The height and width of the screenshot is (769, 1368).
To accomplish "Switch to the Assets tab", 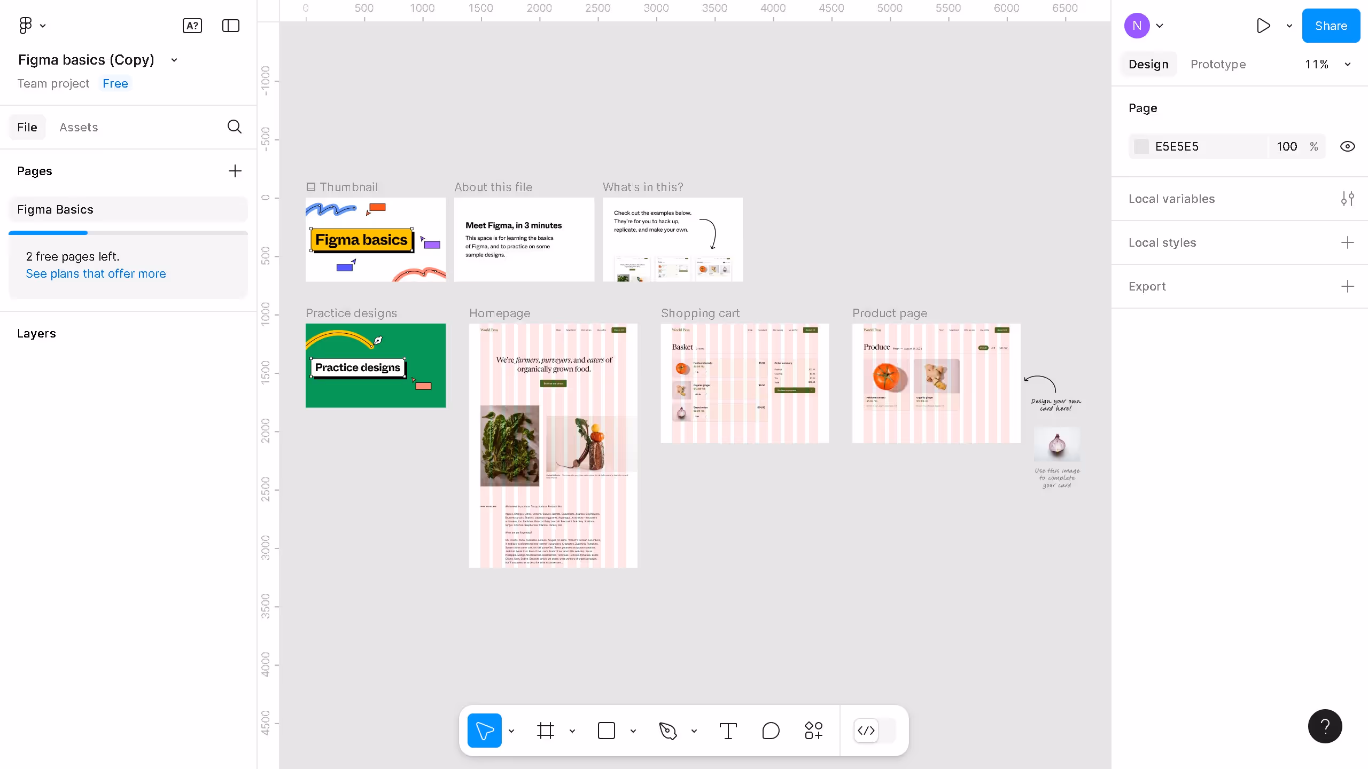I will (x=79, y=127).
